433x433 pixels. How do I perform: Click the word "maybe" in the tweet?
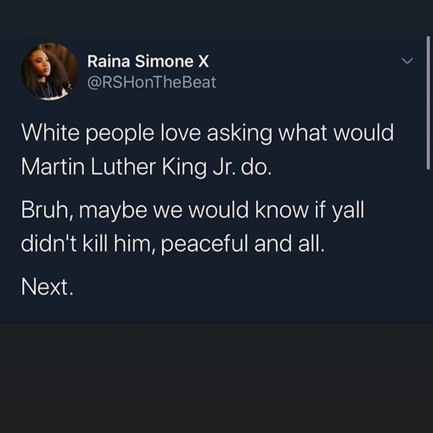113,211
